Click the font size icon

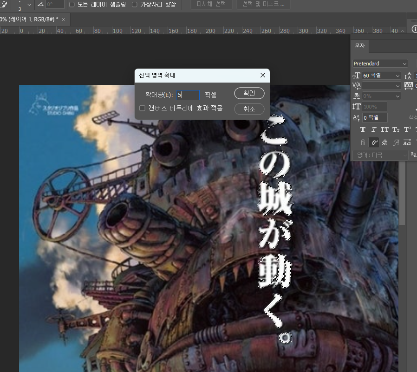(x=356, y=76)
